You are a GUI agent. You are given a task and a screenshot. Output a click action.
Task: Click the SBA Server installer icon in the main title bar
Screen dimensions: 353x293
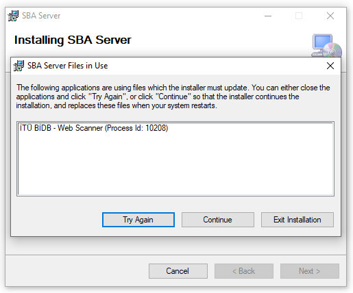pos(13,16)
